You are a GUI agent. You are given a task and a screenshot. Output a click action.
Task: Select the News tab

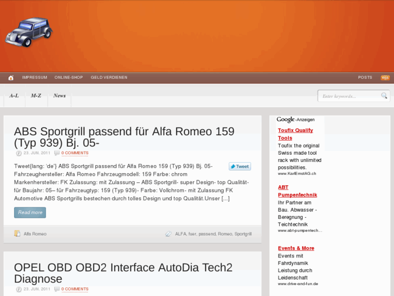coord(60,96)
